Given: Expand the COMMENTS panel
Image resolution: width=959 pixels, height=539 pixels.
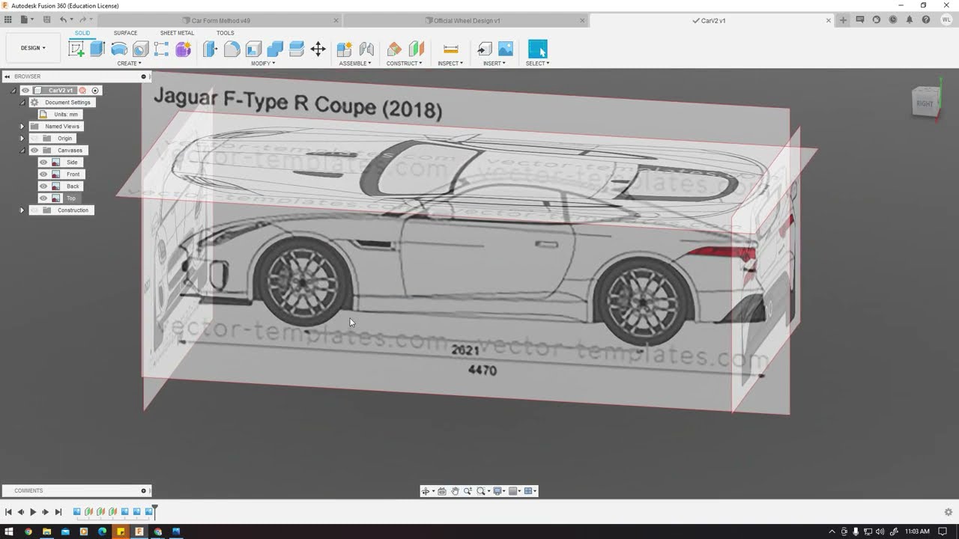Looking at the screenshot, I should [x=143, y=491].
